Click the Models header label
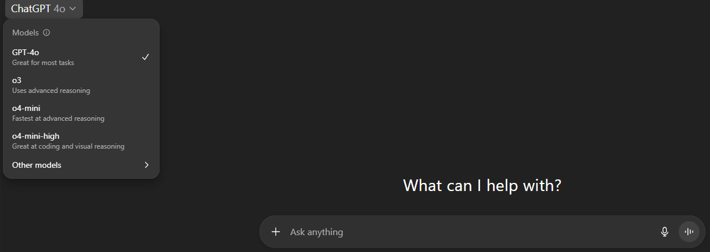The image size is (710, 252). point(26,33)
